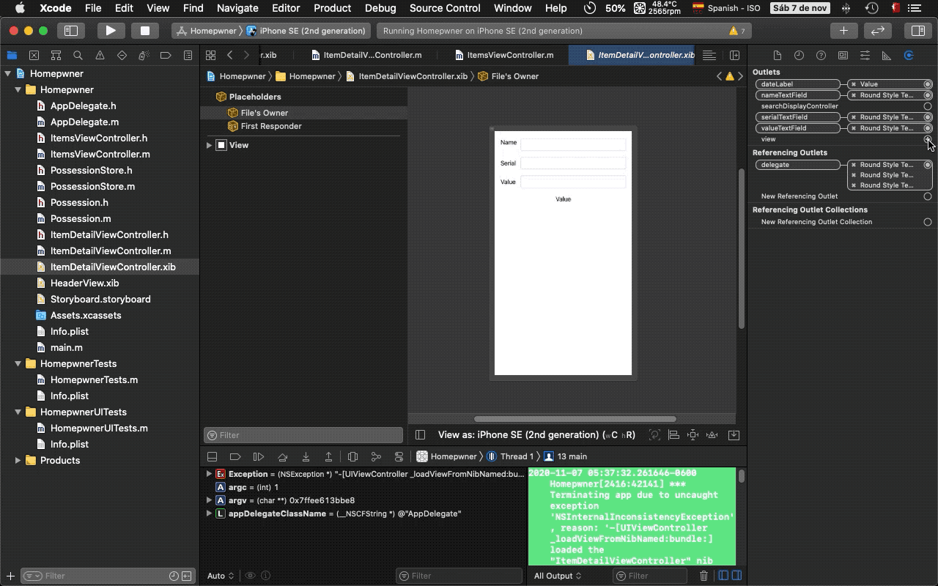Open the Size inspector ruler icon
The height and width of the screenshot is (586, 938).
(887, 56)
